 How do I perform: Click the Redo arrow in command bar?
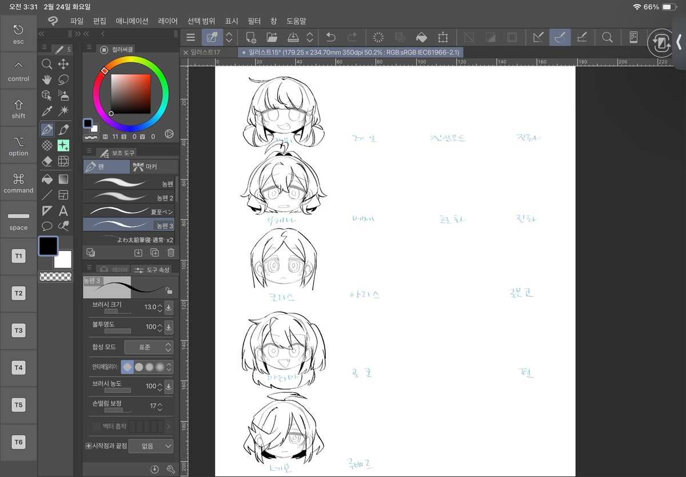point(352,37)
